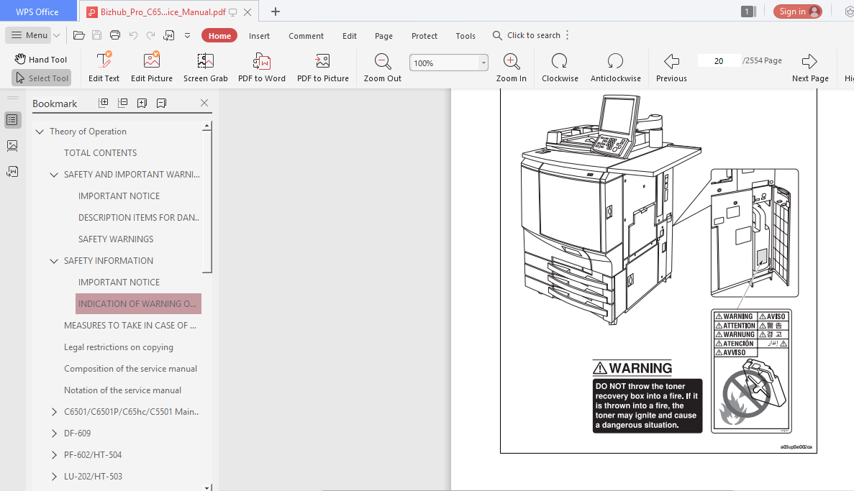854x491 pixels.
Task: Open the TOTAL CONTENTS bookmark
Action: (100, 153)
